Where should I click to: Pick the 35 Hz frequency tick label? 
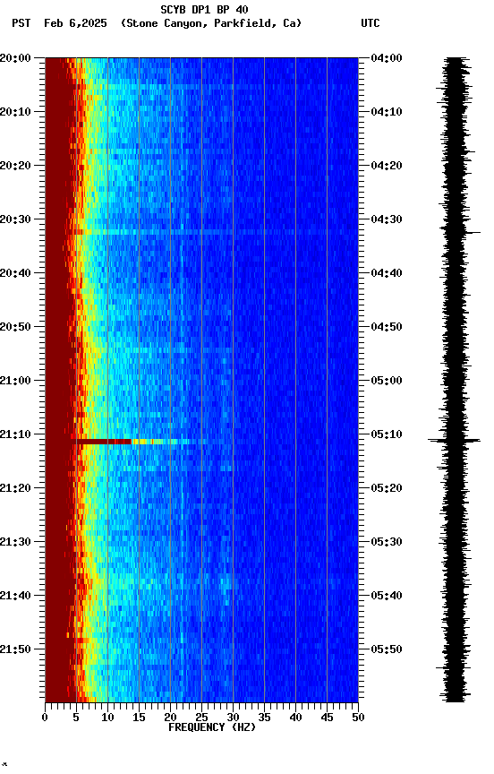[x=264, y=718]
